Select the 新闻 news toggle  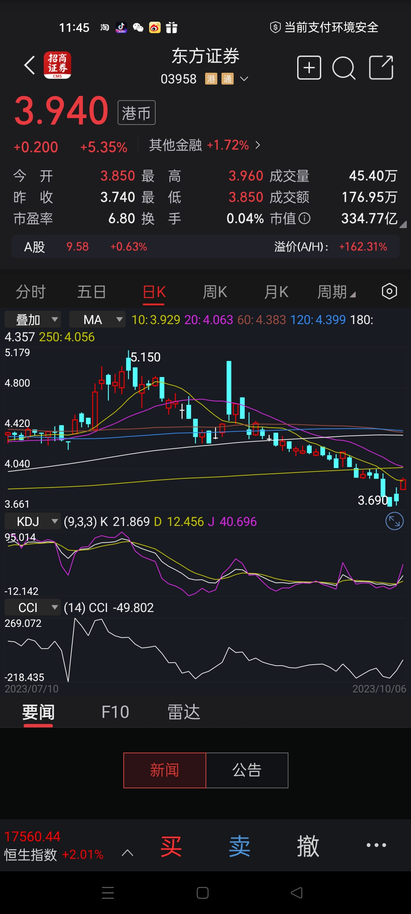click(164, 770)
